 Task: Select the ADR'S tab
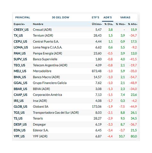[107, 17]
